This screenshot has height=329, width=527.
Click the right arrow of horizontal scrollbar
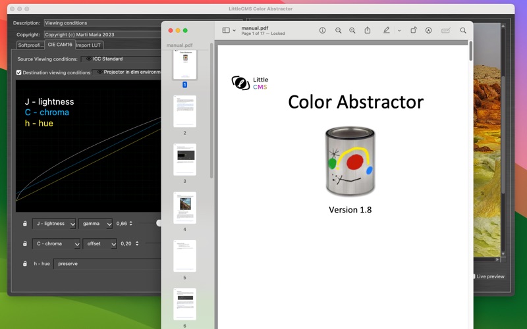click(497, 259)
